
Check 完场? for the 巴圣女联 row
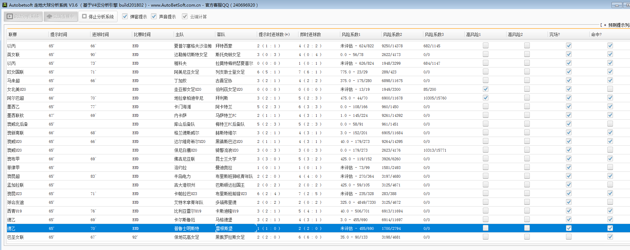pos(569,237)
